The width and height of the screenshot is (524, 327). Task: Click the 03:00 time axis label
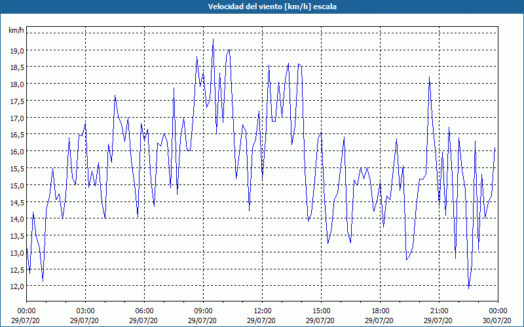[86, 311]
